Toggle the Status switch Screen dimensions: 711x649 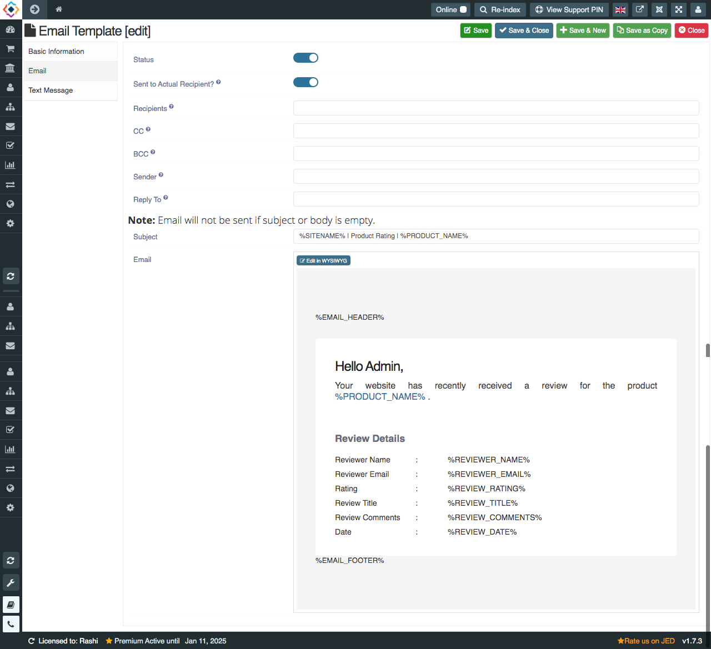coord(306,58)
